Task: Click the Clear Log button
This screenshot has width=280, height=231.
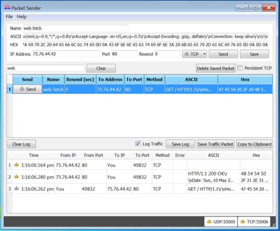Action: 21,144
